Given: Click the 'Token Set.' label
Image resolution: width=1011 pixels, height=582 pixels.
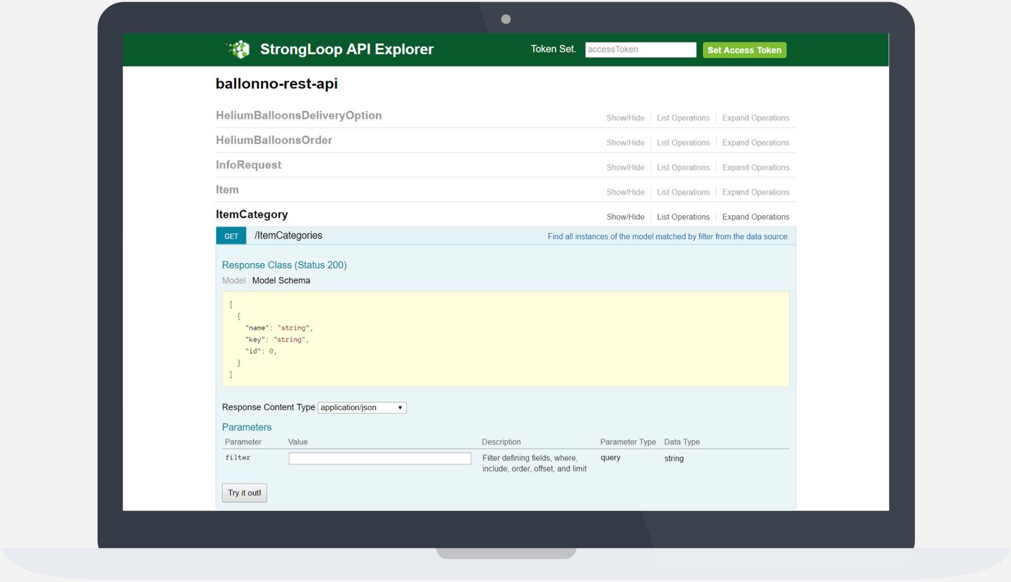Looking at the screenshot, I should [554, 49].
